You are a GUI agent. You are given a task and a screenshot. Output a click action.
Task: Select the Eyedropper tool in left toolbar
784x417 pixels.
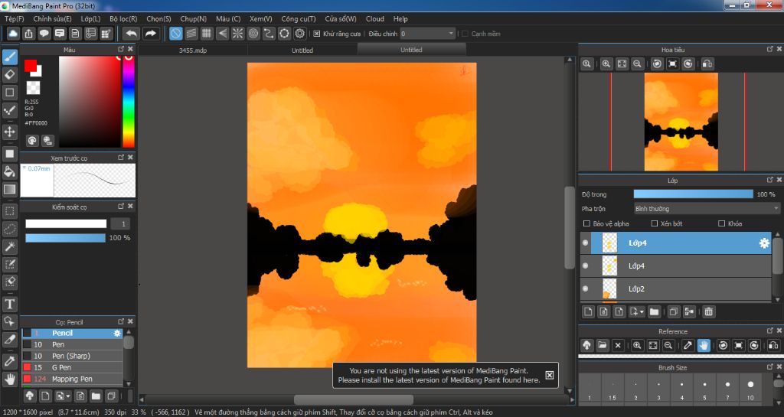point(9,361)
